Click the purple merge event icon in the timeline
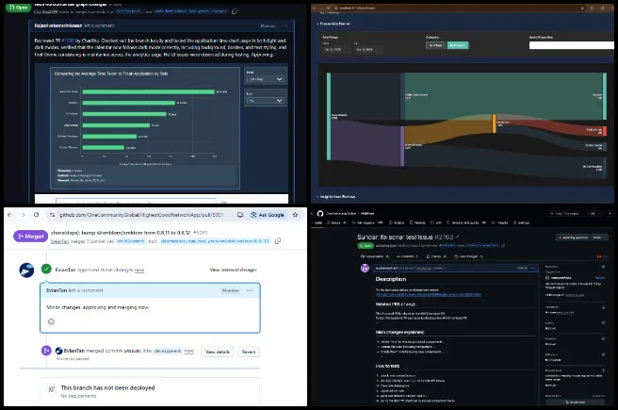The image size is (618, 410). coord(46,351)
